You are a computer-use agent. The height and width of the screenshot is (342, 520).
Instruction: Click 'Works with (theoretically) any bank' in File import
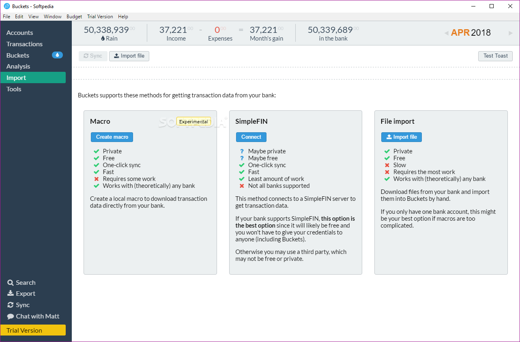[439, 179]
